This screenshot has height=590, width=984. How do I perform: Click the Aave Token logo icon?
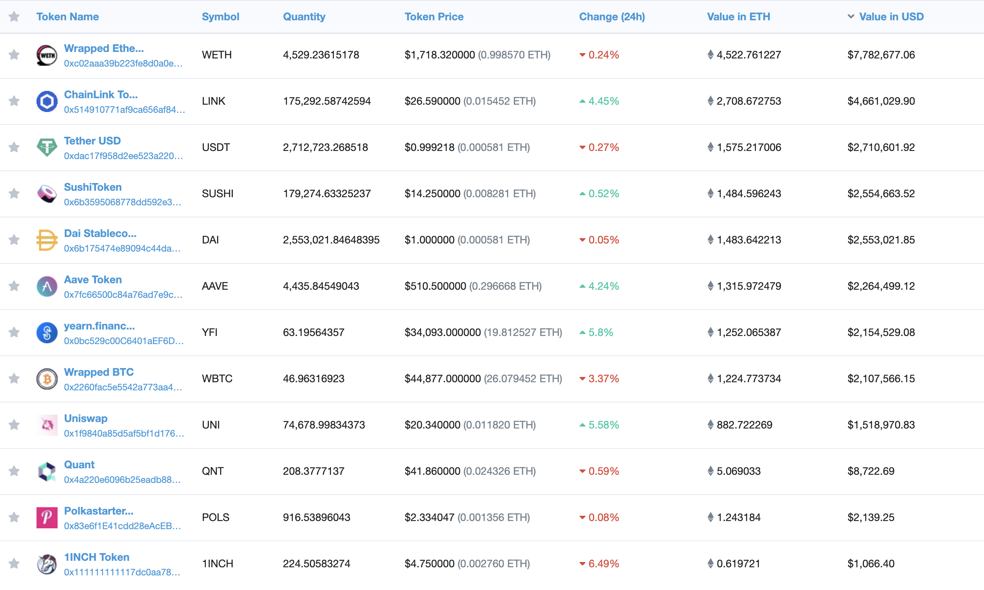pyautogui.click(x=47, y=286)
